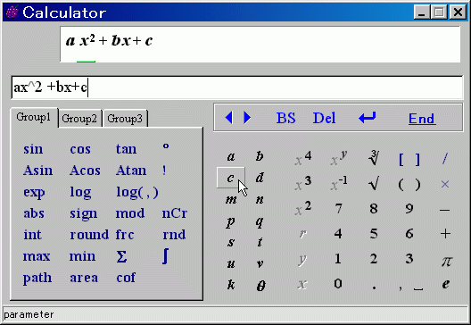Insert the path function
The image size is (471, 325).
(x=37, y=278)
